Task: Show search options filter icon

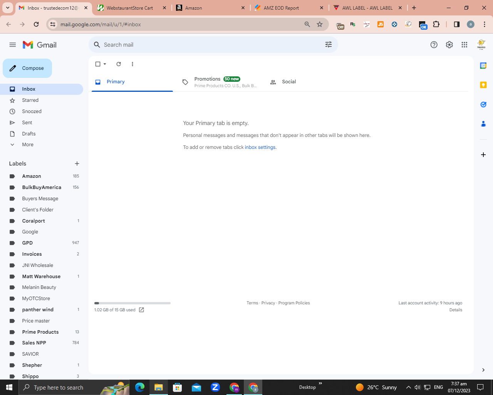Action: [329, 45]
